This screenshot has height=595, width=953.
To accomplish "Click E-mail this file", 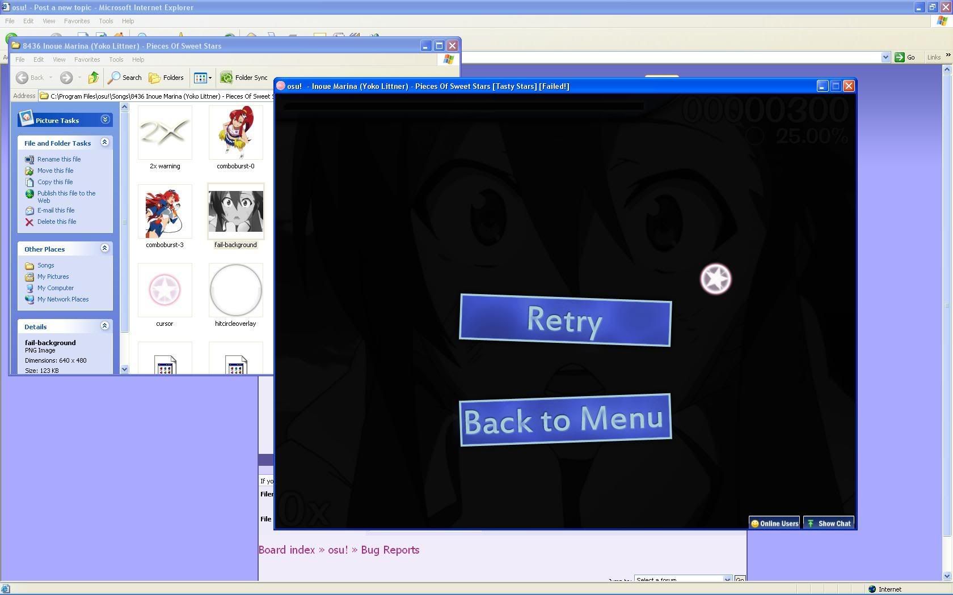I will point(56,210).
